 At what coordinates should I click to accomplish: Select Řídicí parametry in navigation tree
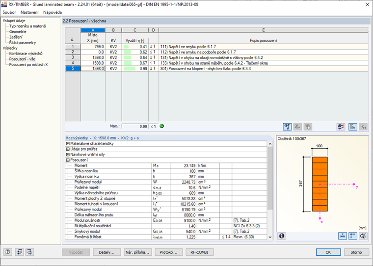[23, 43]
